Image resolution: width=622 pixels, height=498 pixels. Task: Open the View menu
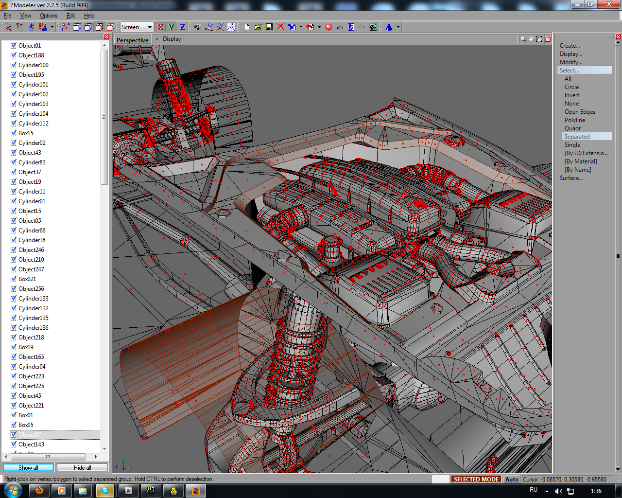coord(26,16)
